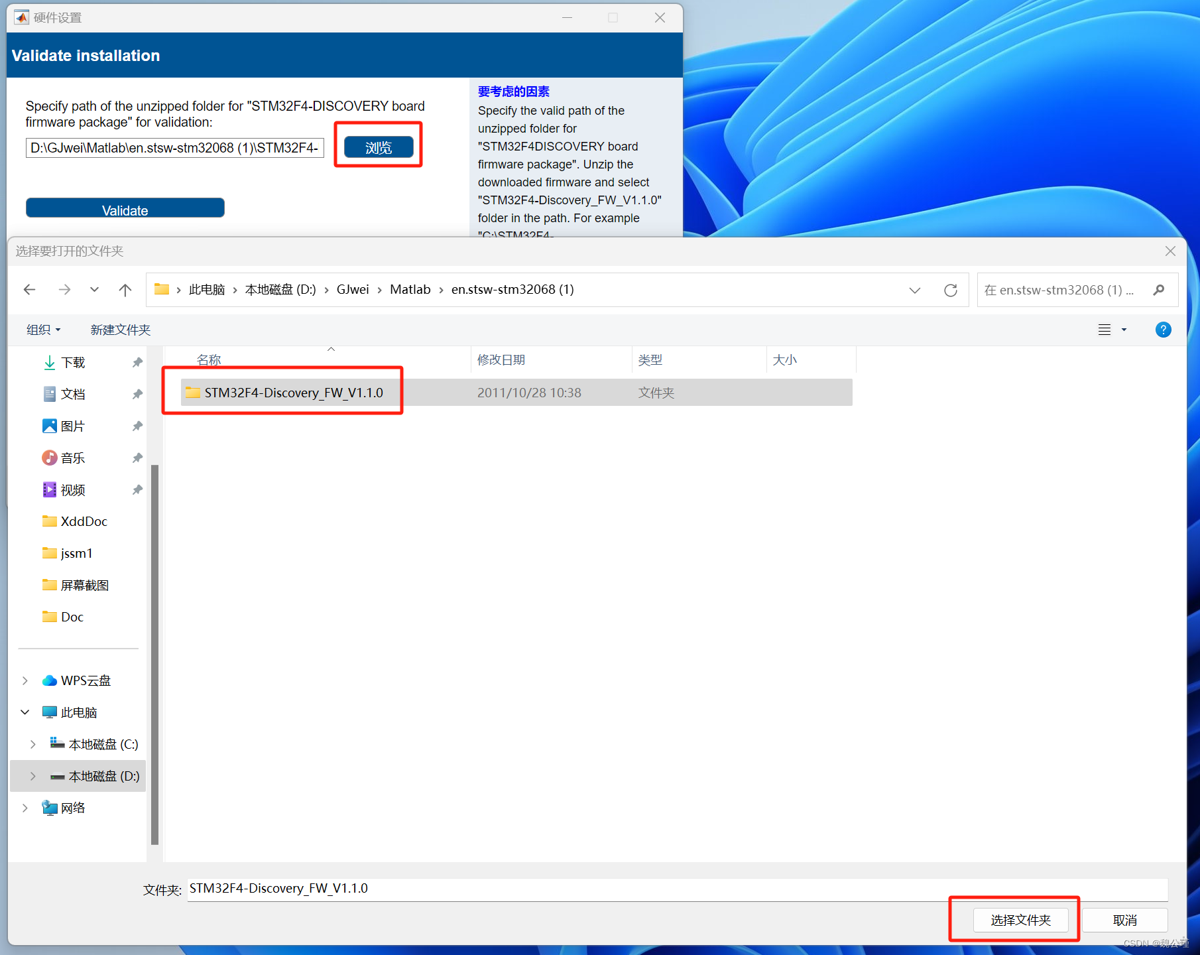This screenshot has width=1200, height=955.
Task: Click Validate button in 硬件设置 window
Action: coord(125,208)
